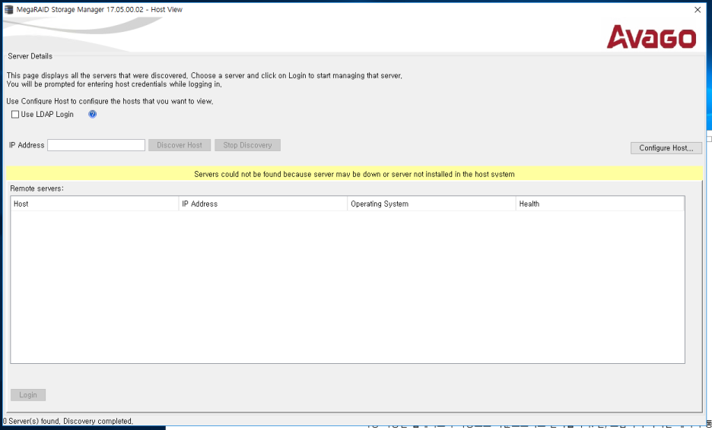The image size is (712, 430).
Task: Sort by the Host column header
Action: (94, 204)
